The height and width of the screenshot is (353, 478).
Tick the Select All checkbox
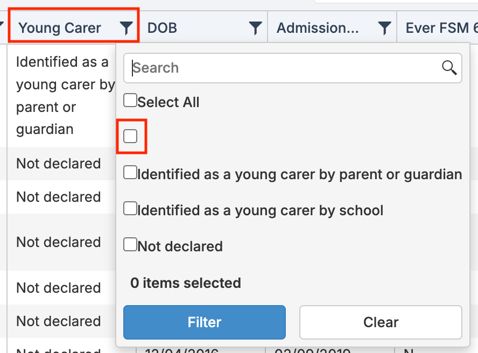tap(130, 100)
